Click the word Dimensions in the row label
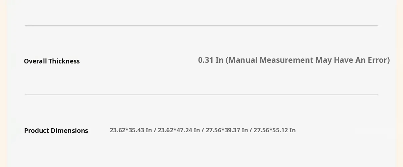 (70, 131)
